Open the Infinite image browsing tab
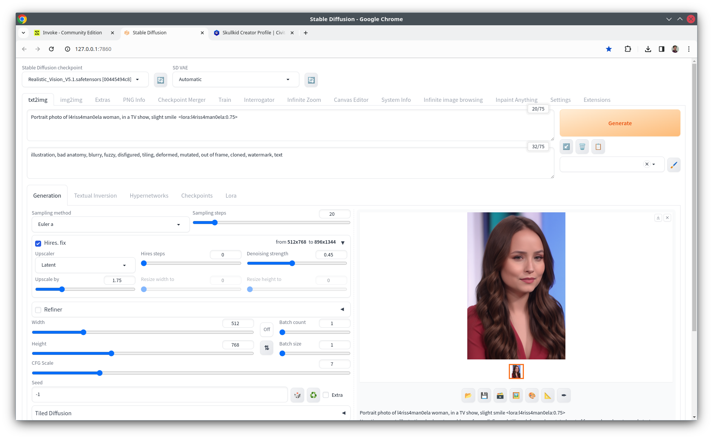 coord(453,100)
